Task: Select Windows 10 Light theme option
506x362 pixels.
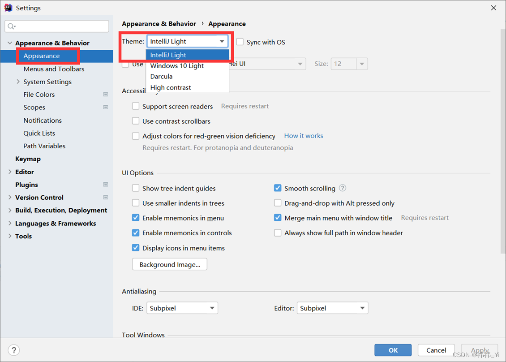Action: point(188,65)
